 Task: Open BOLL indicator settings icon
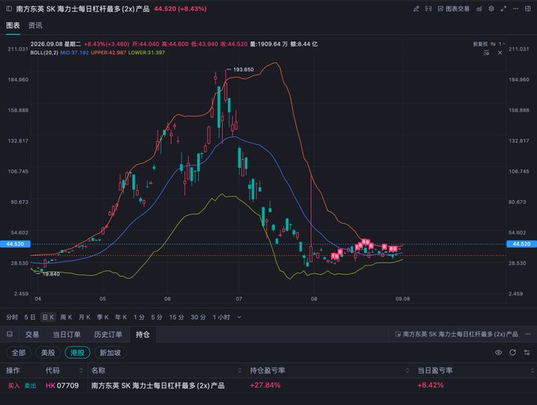pyautogui.click(x=486, y=53)
